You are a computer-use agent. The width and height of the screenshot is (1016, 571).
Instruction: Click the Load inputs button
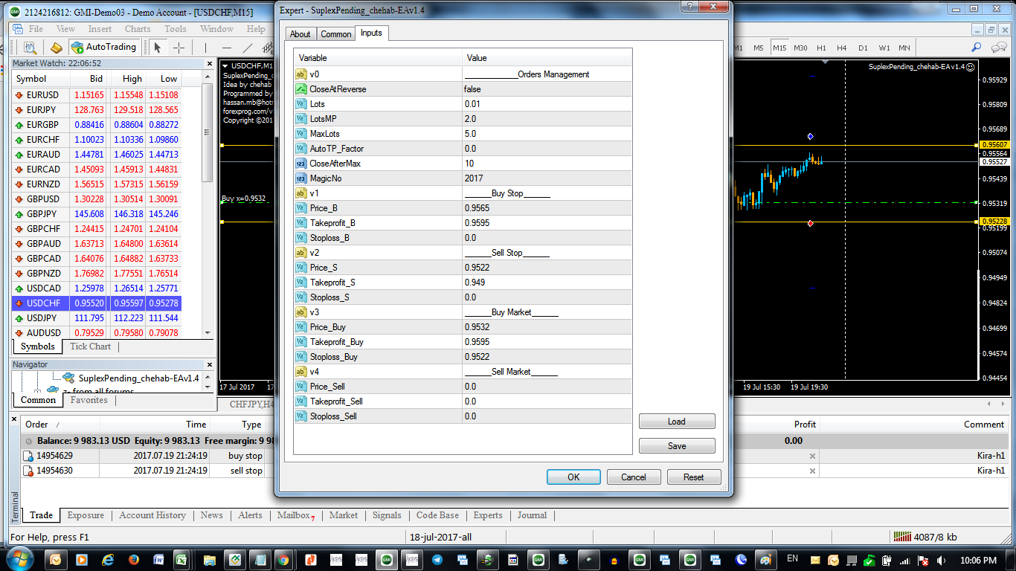[676, 422]
